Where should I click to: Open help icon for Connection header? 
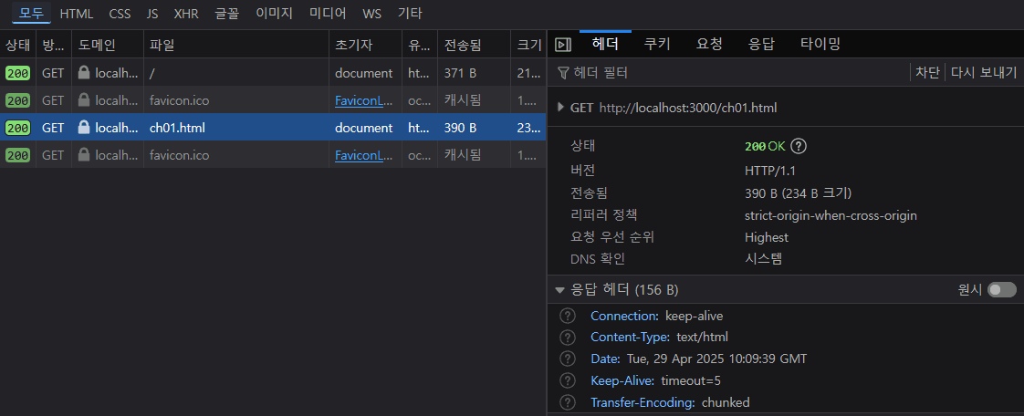point(568,316)
